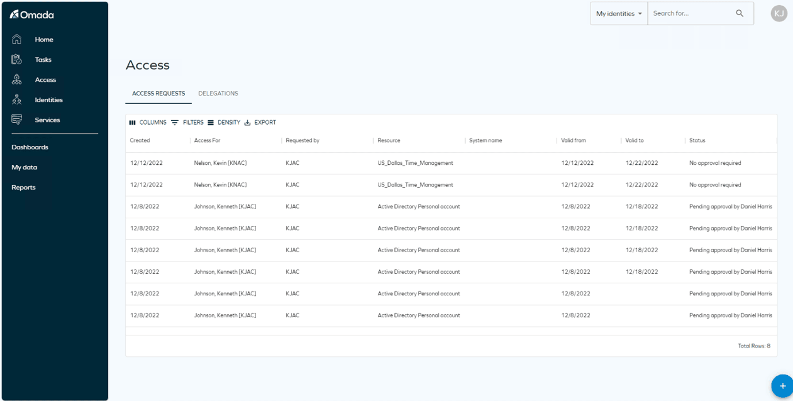
Task: Open Tasks from the sidebar icon
Action: coord(17,59)
